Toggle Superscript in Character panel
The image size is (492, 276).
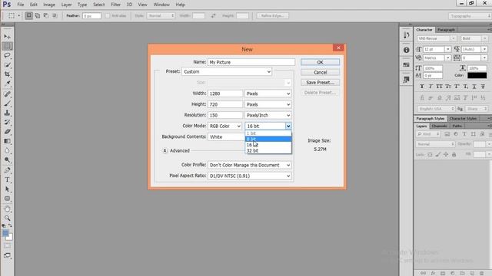(x=457, y=87)
